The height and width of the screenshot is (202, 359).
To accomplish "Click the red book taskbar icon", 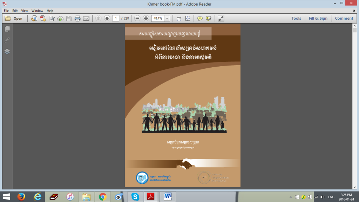I will 54,197.
